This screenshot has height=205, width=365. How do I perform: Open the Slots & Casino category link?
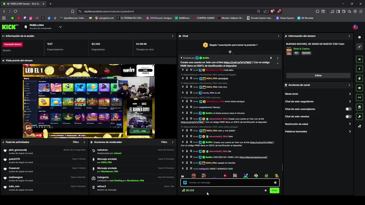[301, 49]
